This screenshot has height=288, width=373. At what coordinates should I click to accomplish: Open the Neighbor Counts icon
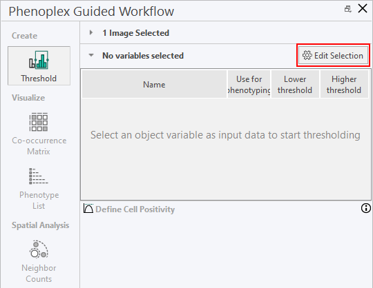point(39,249)
